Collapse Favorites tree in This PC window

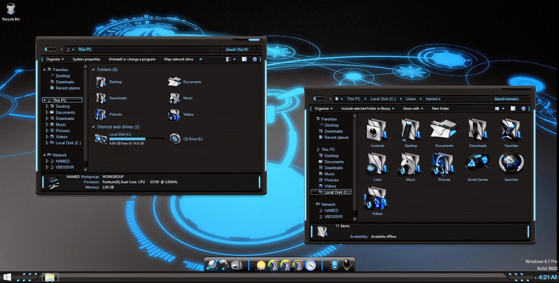[x=44, y=70]
